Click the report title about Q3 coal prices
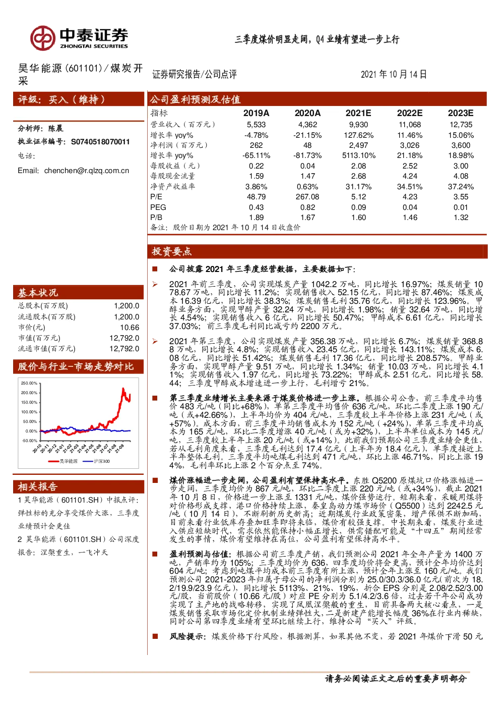The width and height of the screenshot is (500, 708). 317,39
